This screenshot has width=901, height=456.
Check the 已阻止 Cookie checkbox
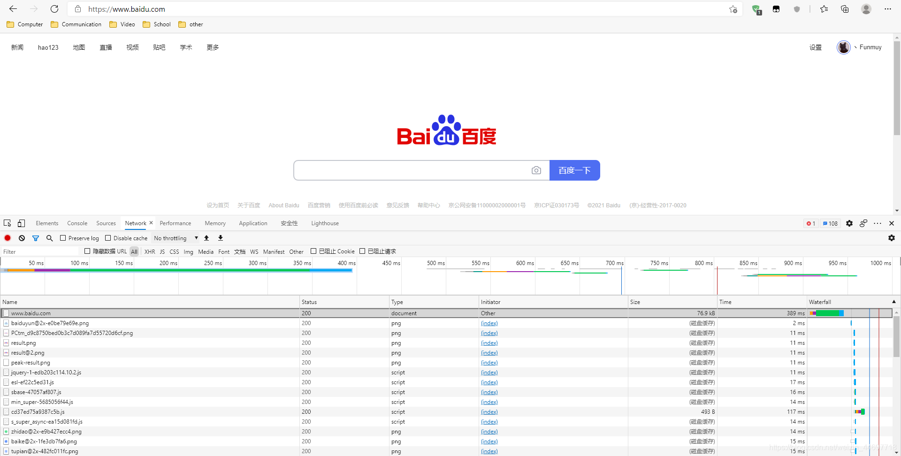[313, 251]
